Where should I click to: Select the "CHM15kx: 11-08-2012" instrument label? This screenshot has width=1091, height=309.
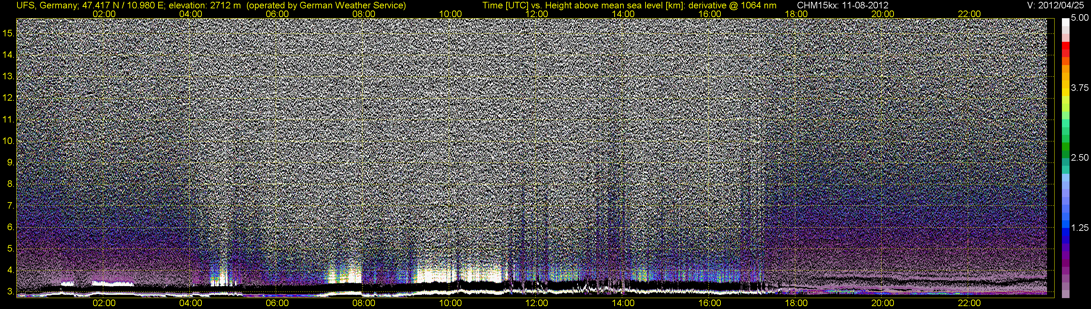tap(842, 5)
